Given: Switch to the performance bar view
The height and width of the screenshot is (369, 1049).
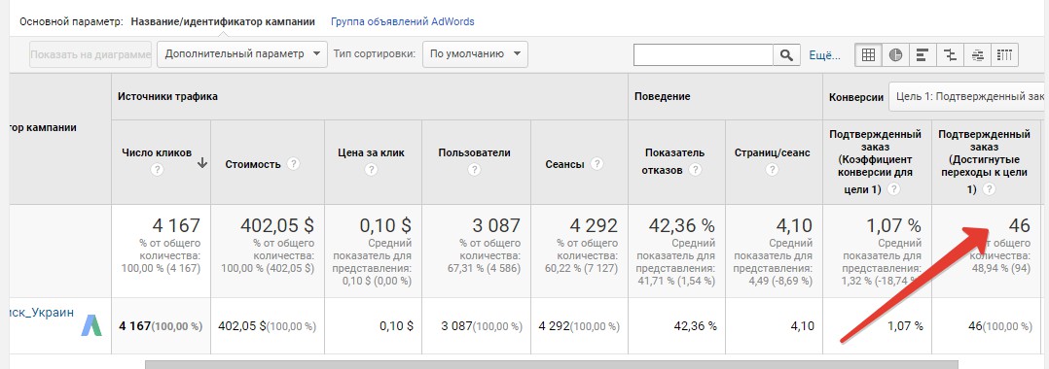Looking at the screenshot, I should (922, 55).
